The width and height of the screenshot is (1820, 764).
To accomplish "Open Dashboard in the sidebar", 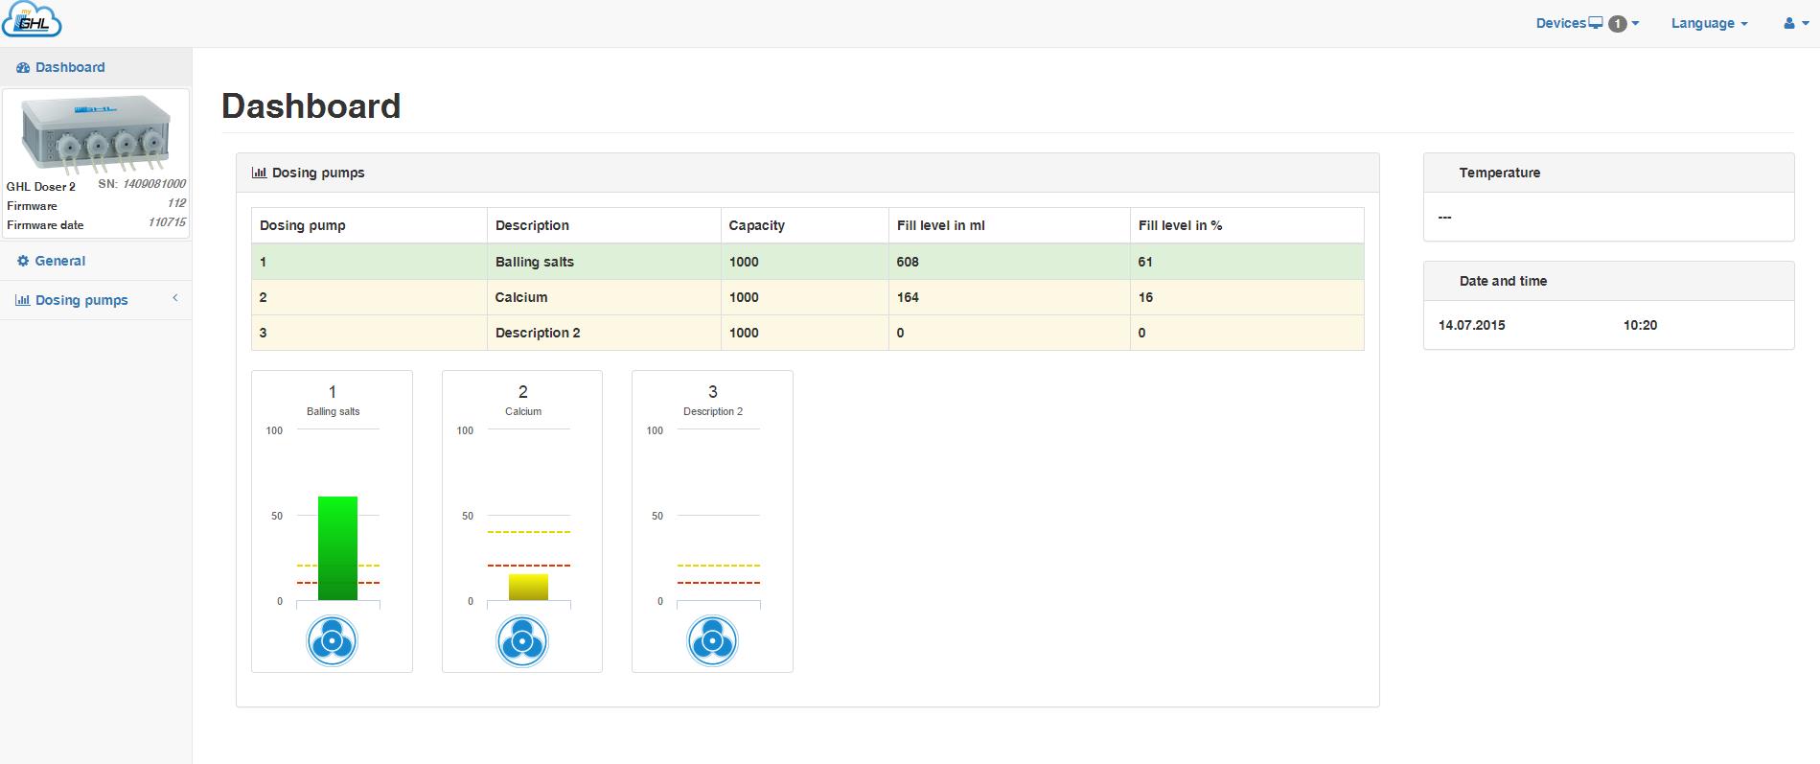I will click(69, 67).
